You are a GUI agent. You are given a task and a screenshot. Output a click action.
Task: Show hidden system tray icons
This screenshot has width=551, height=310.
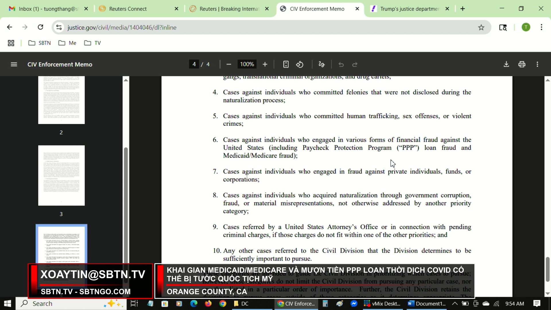coord(455,303)
